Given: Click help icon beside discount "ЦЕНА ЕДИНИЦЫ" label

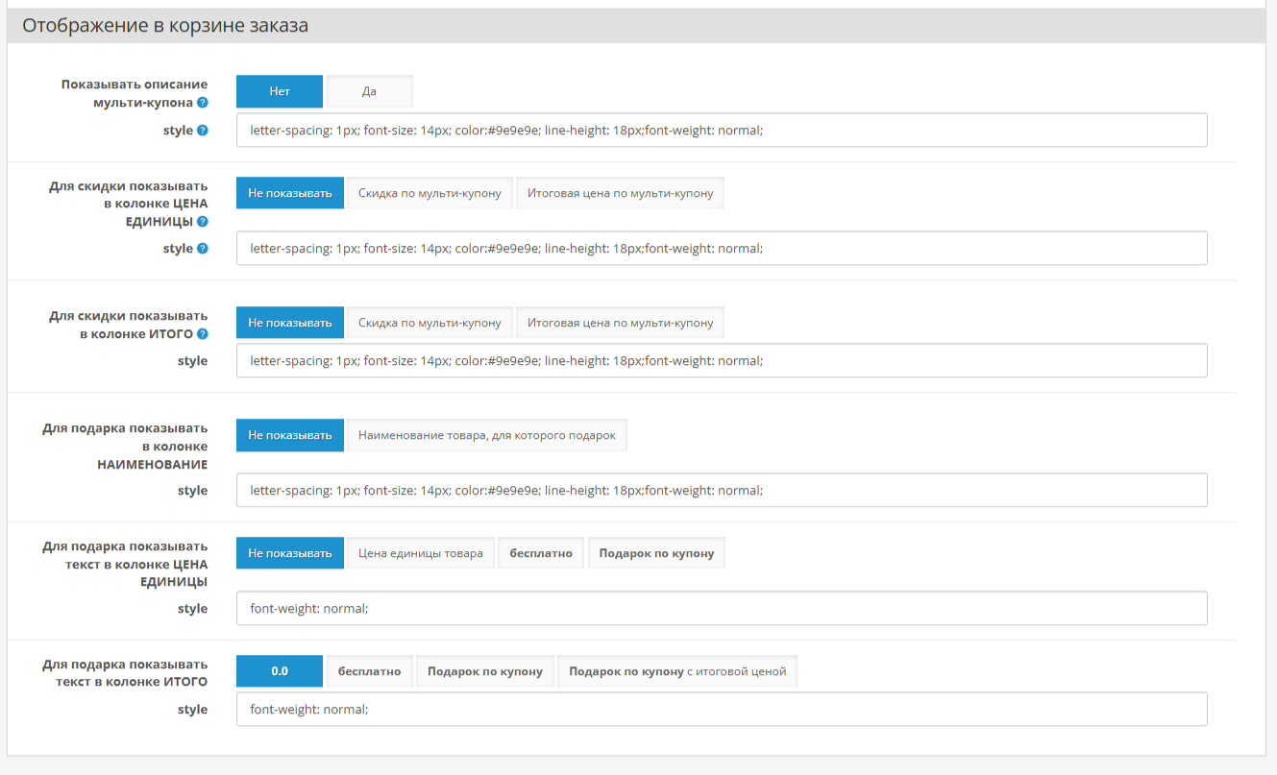Looking at the screenshot, I should pos(203,222).
